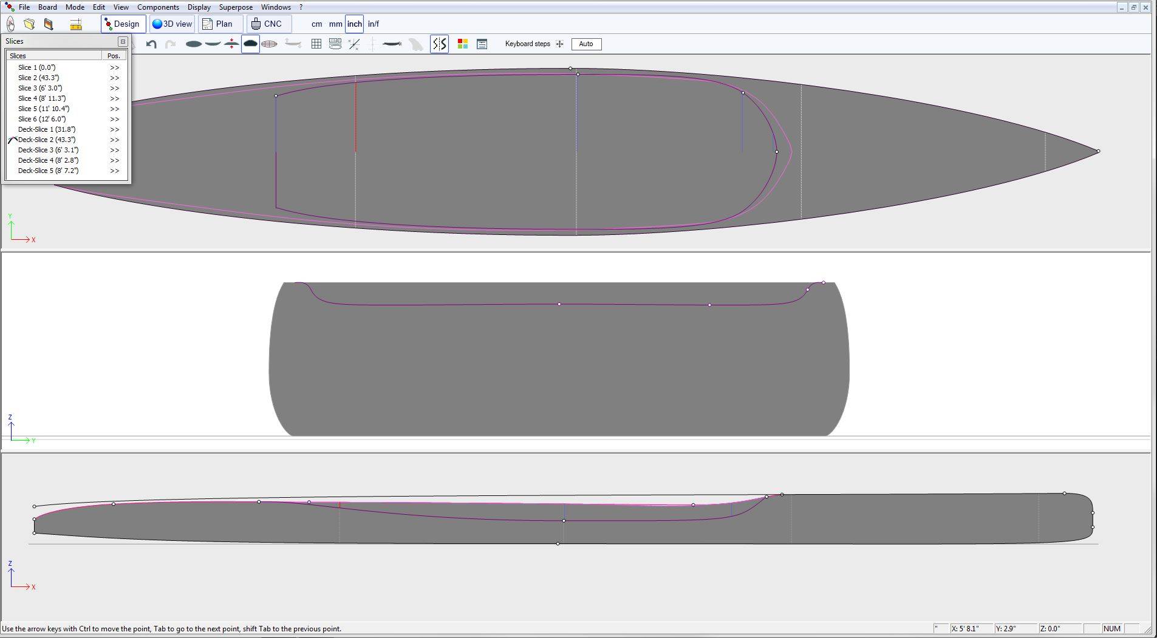Expand position arrows for Slice 6
The width and height of the screenshot is (1157, 638).
click(114, 120)
